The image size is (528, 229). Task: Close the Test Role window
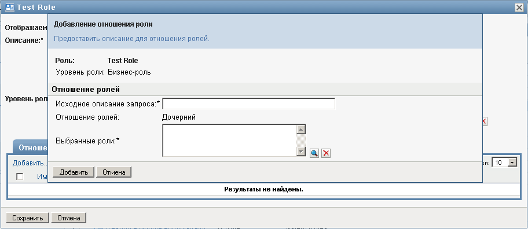[519, 8]
